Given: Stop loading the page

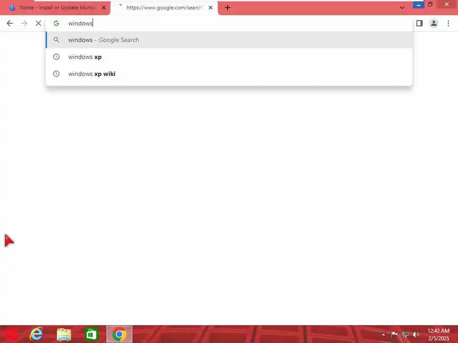Looking at the screenshot, I should pyautogui.click(x=38, y=23).
